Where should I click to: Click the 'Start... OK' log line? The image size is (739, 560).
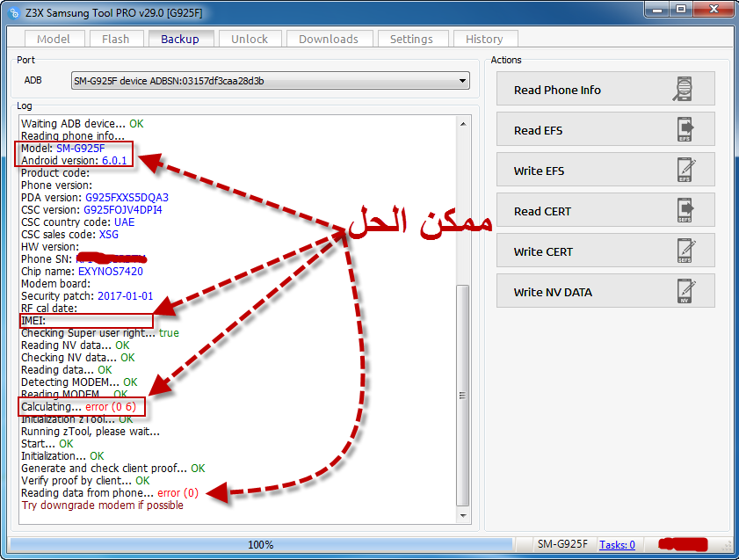(x=47, y=444)
